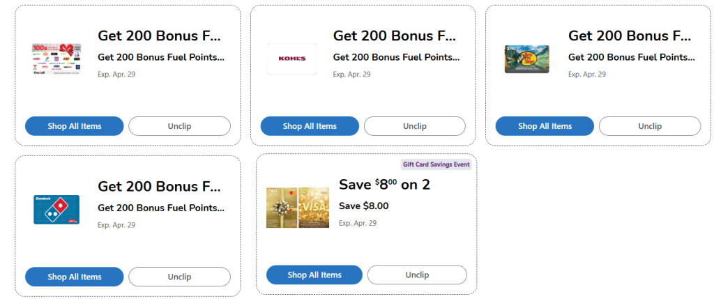Open the Kohl's gift card thumbnail
Screen dimensions: 714x299
(291, 59)
